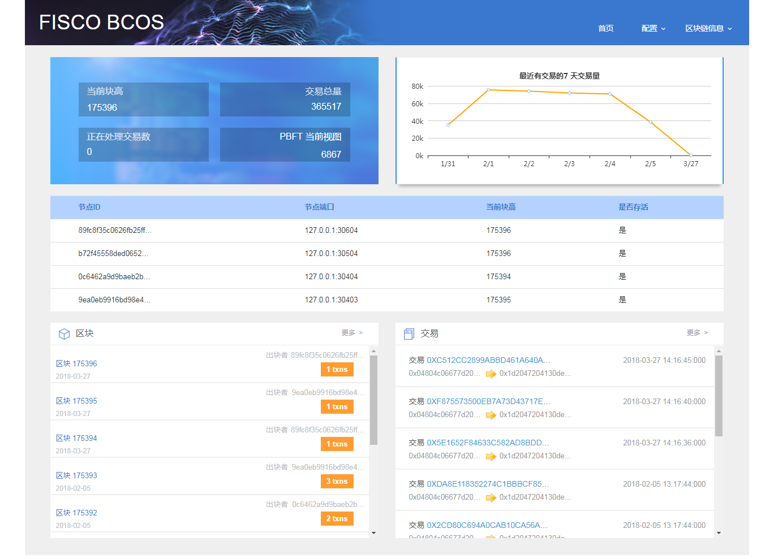Click the arrow icon in transaction 0XF875573500EB7A73D43717E
Screen dimensions: 778x559
[491, 415]
